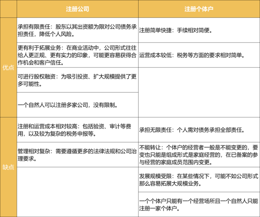This screenshot has width=260, height=217.
Task: Click the cell 一个个体户只能有一个经营场所
Action: pyautogui.click(x=199, y=204)
